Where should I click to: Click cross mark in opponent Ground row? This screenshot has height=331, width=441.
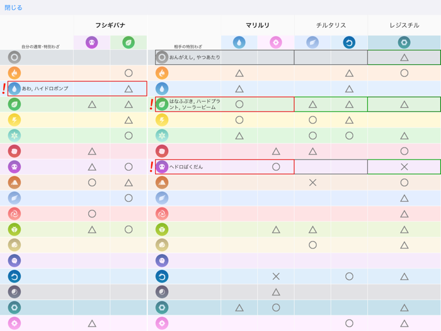[312, 182]
